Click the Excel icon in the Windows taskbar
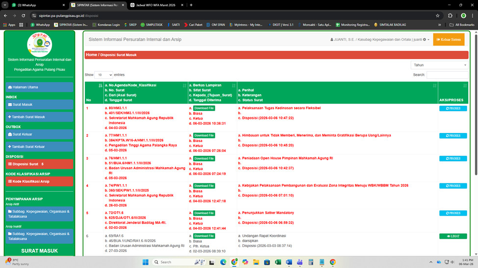 278,262
